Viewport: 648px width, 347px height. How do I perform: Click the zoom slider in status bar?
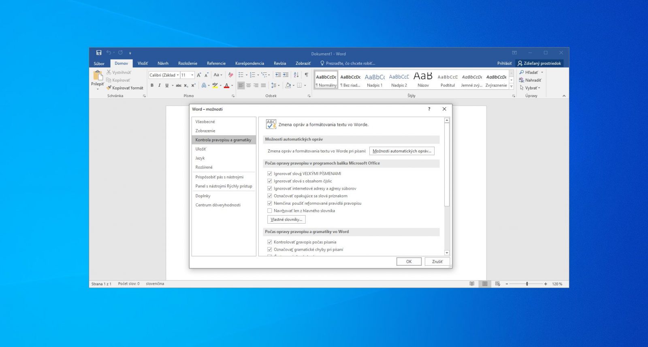527,284
